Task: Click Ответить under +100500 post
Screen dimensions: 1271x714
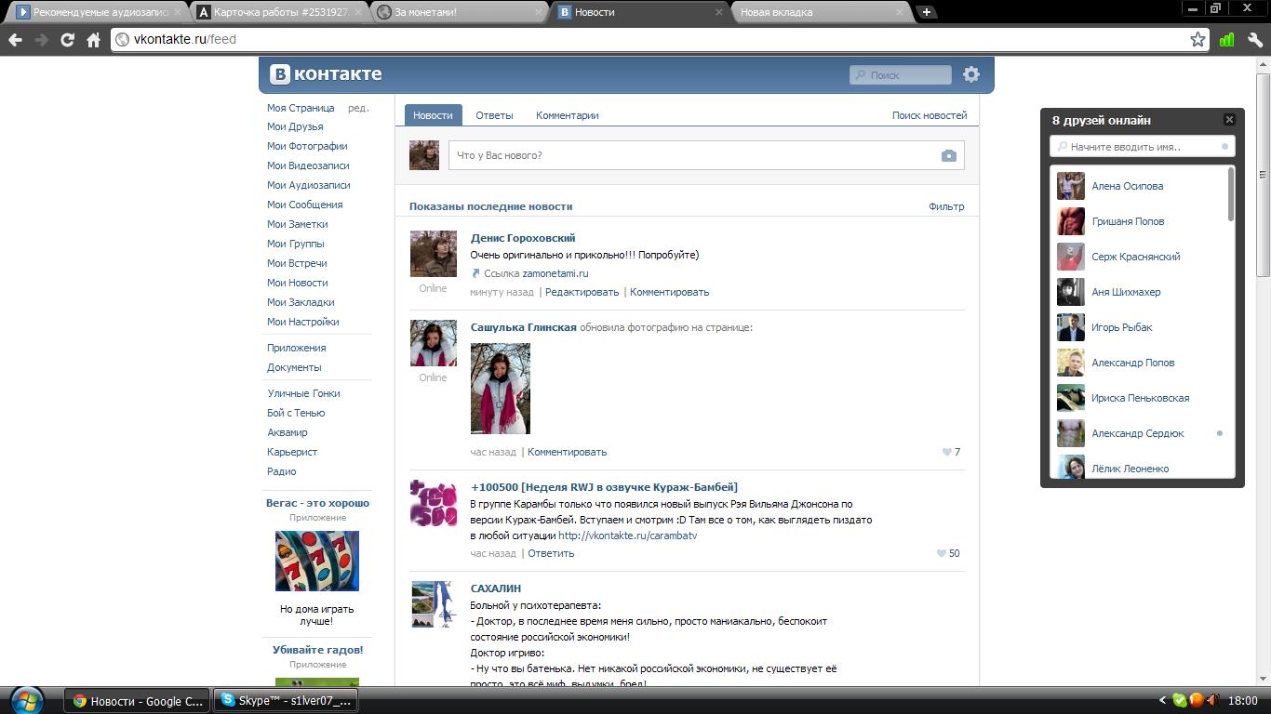Action: [551, 553]
